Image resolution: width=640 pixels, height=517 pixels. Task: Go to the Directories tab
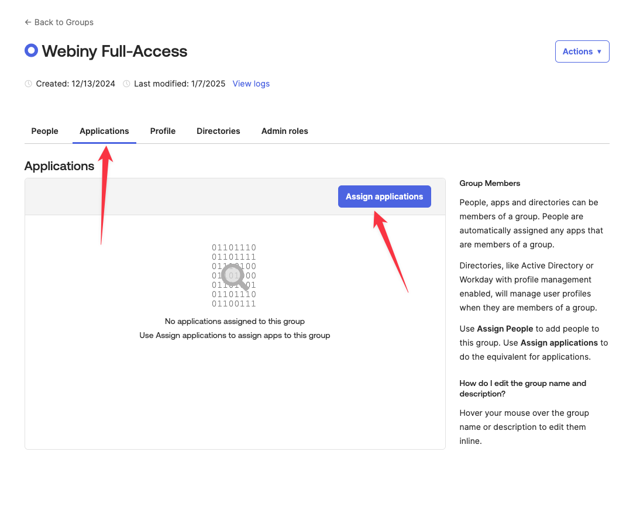tap(218, 131)
